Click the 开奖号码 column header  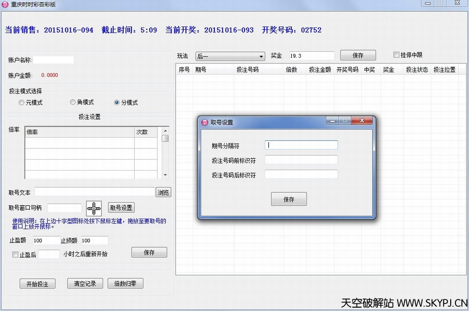(x=347, y=70)
